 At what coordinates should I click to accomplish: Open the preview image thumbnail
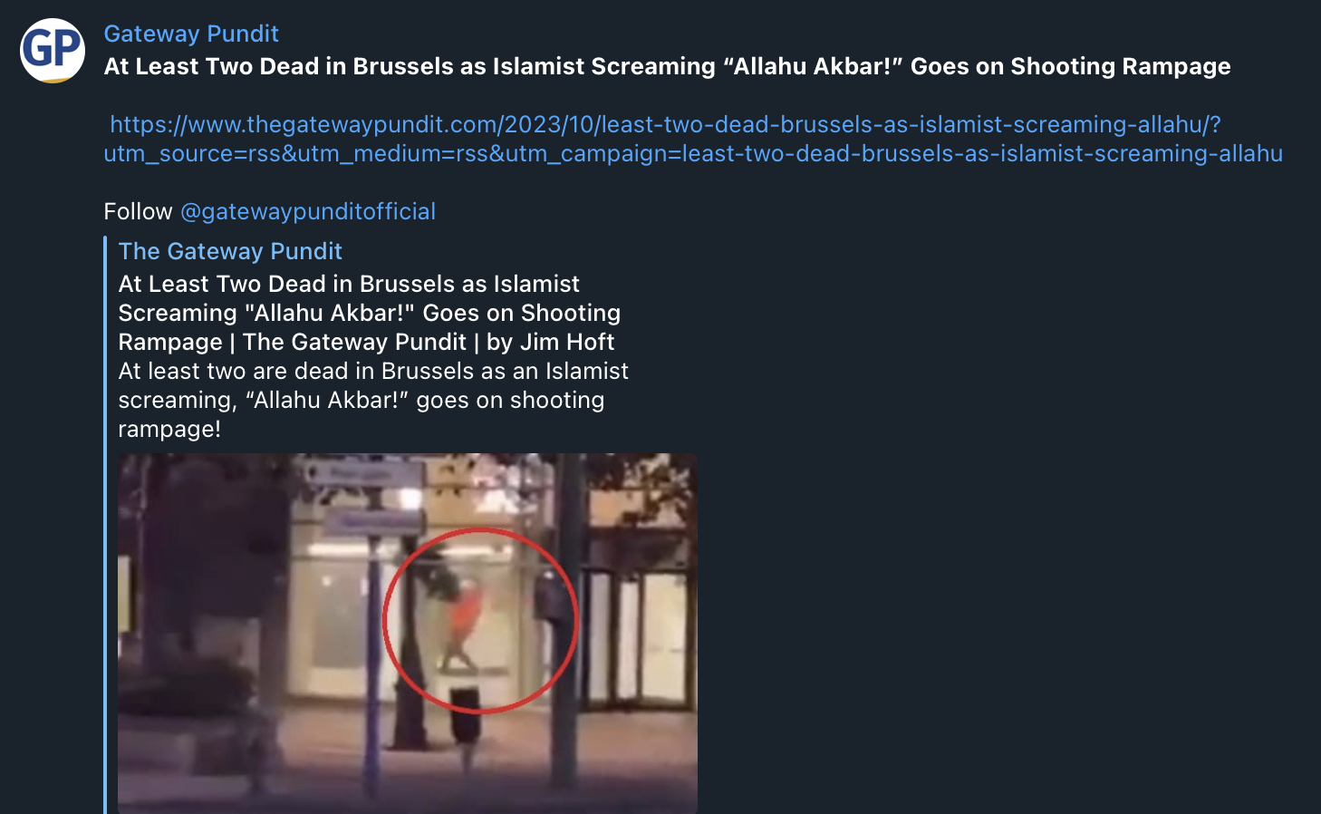tap(408, 633)
